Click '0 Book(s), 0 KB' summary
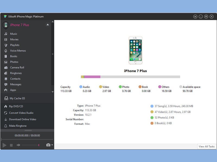 point(163,123)
